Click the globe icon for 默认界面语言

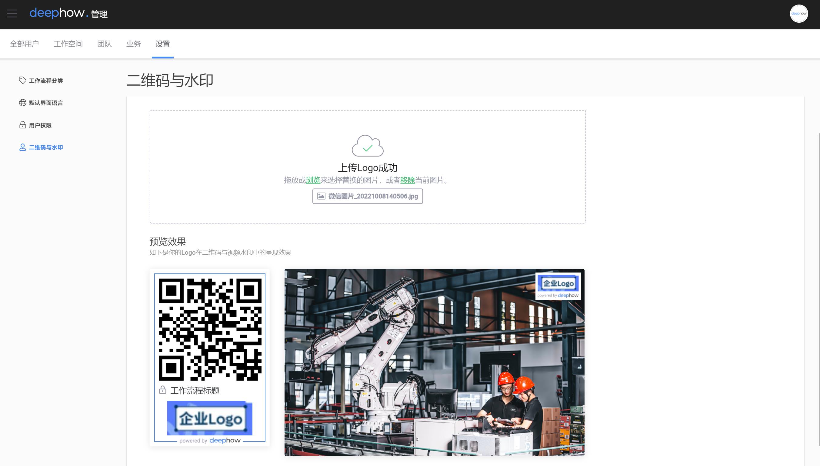22,103
